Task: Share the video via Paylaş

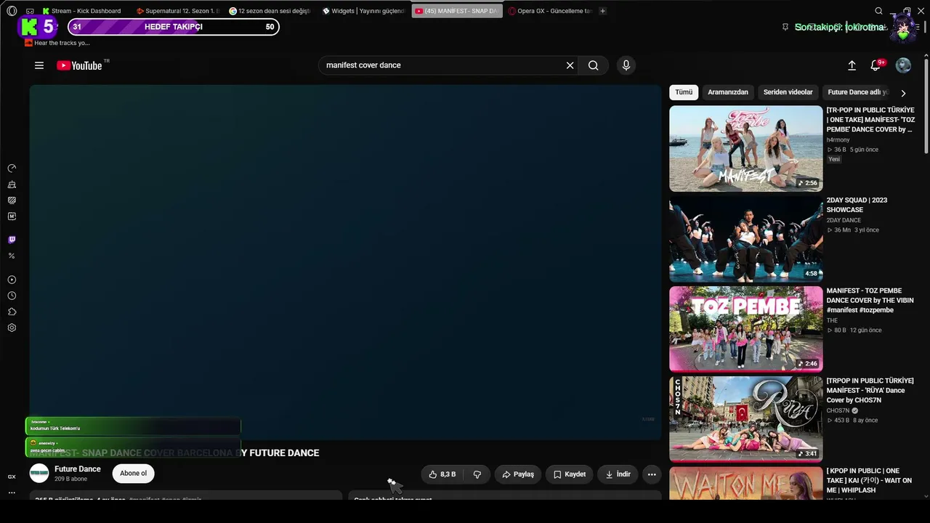Action: (x=518, y=474)
